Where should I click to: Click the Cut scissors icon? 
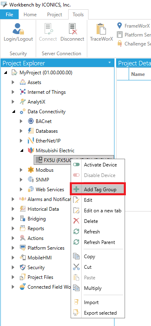click(x=76, y=267)
